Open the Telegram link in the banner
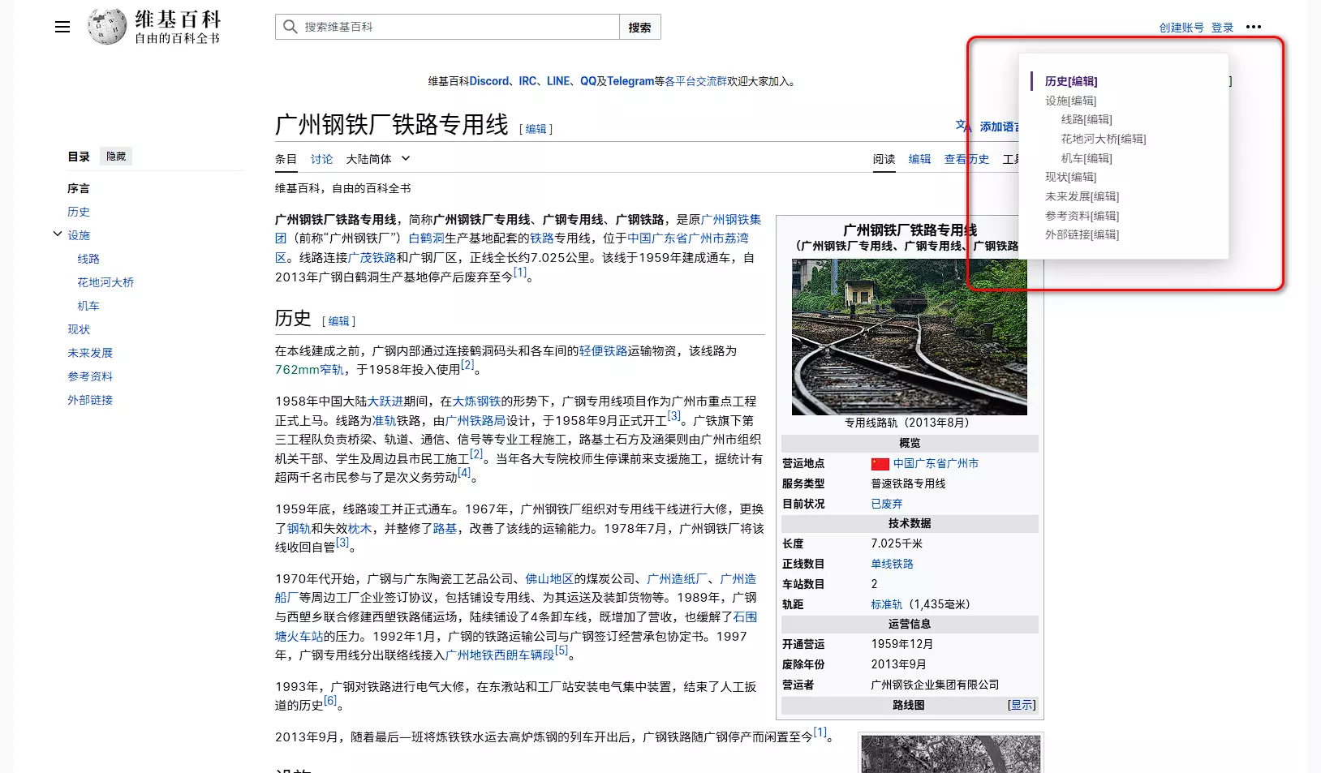 click(630, 81)
